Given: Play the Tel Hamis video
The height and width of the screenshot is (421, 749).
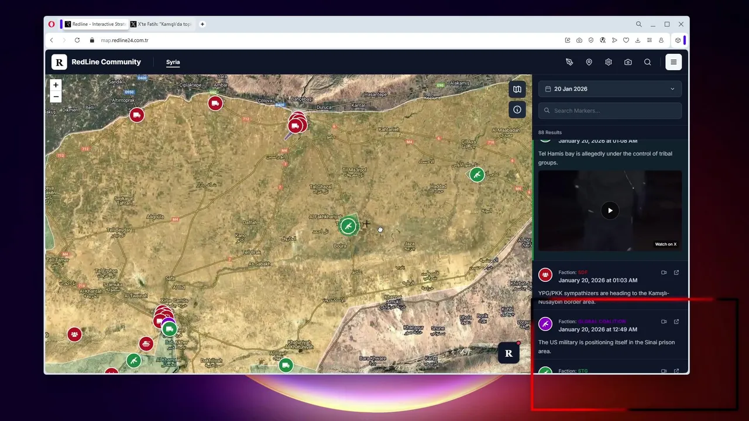Looking at the screenshot, I should click(610, 210).
